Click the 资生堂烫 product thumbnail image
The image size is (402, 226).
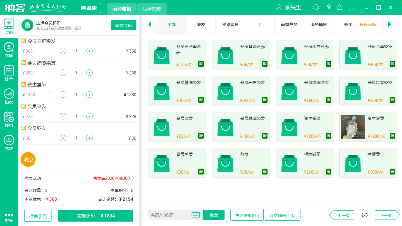(352, 127)
